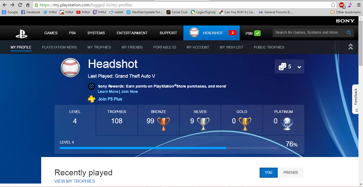The image size is (363, 187).
Task: Reload the page with refresh icon
Action: (20, 5)
